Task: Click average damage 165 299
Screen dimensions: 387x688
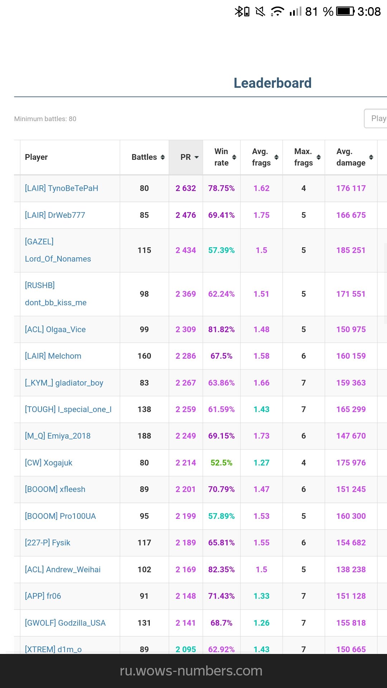Action: tap(351, 410)
